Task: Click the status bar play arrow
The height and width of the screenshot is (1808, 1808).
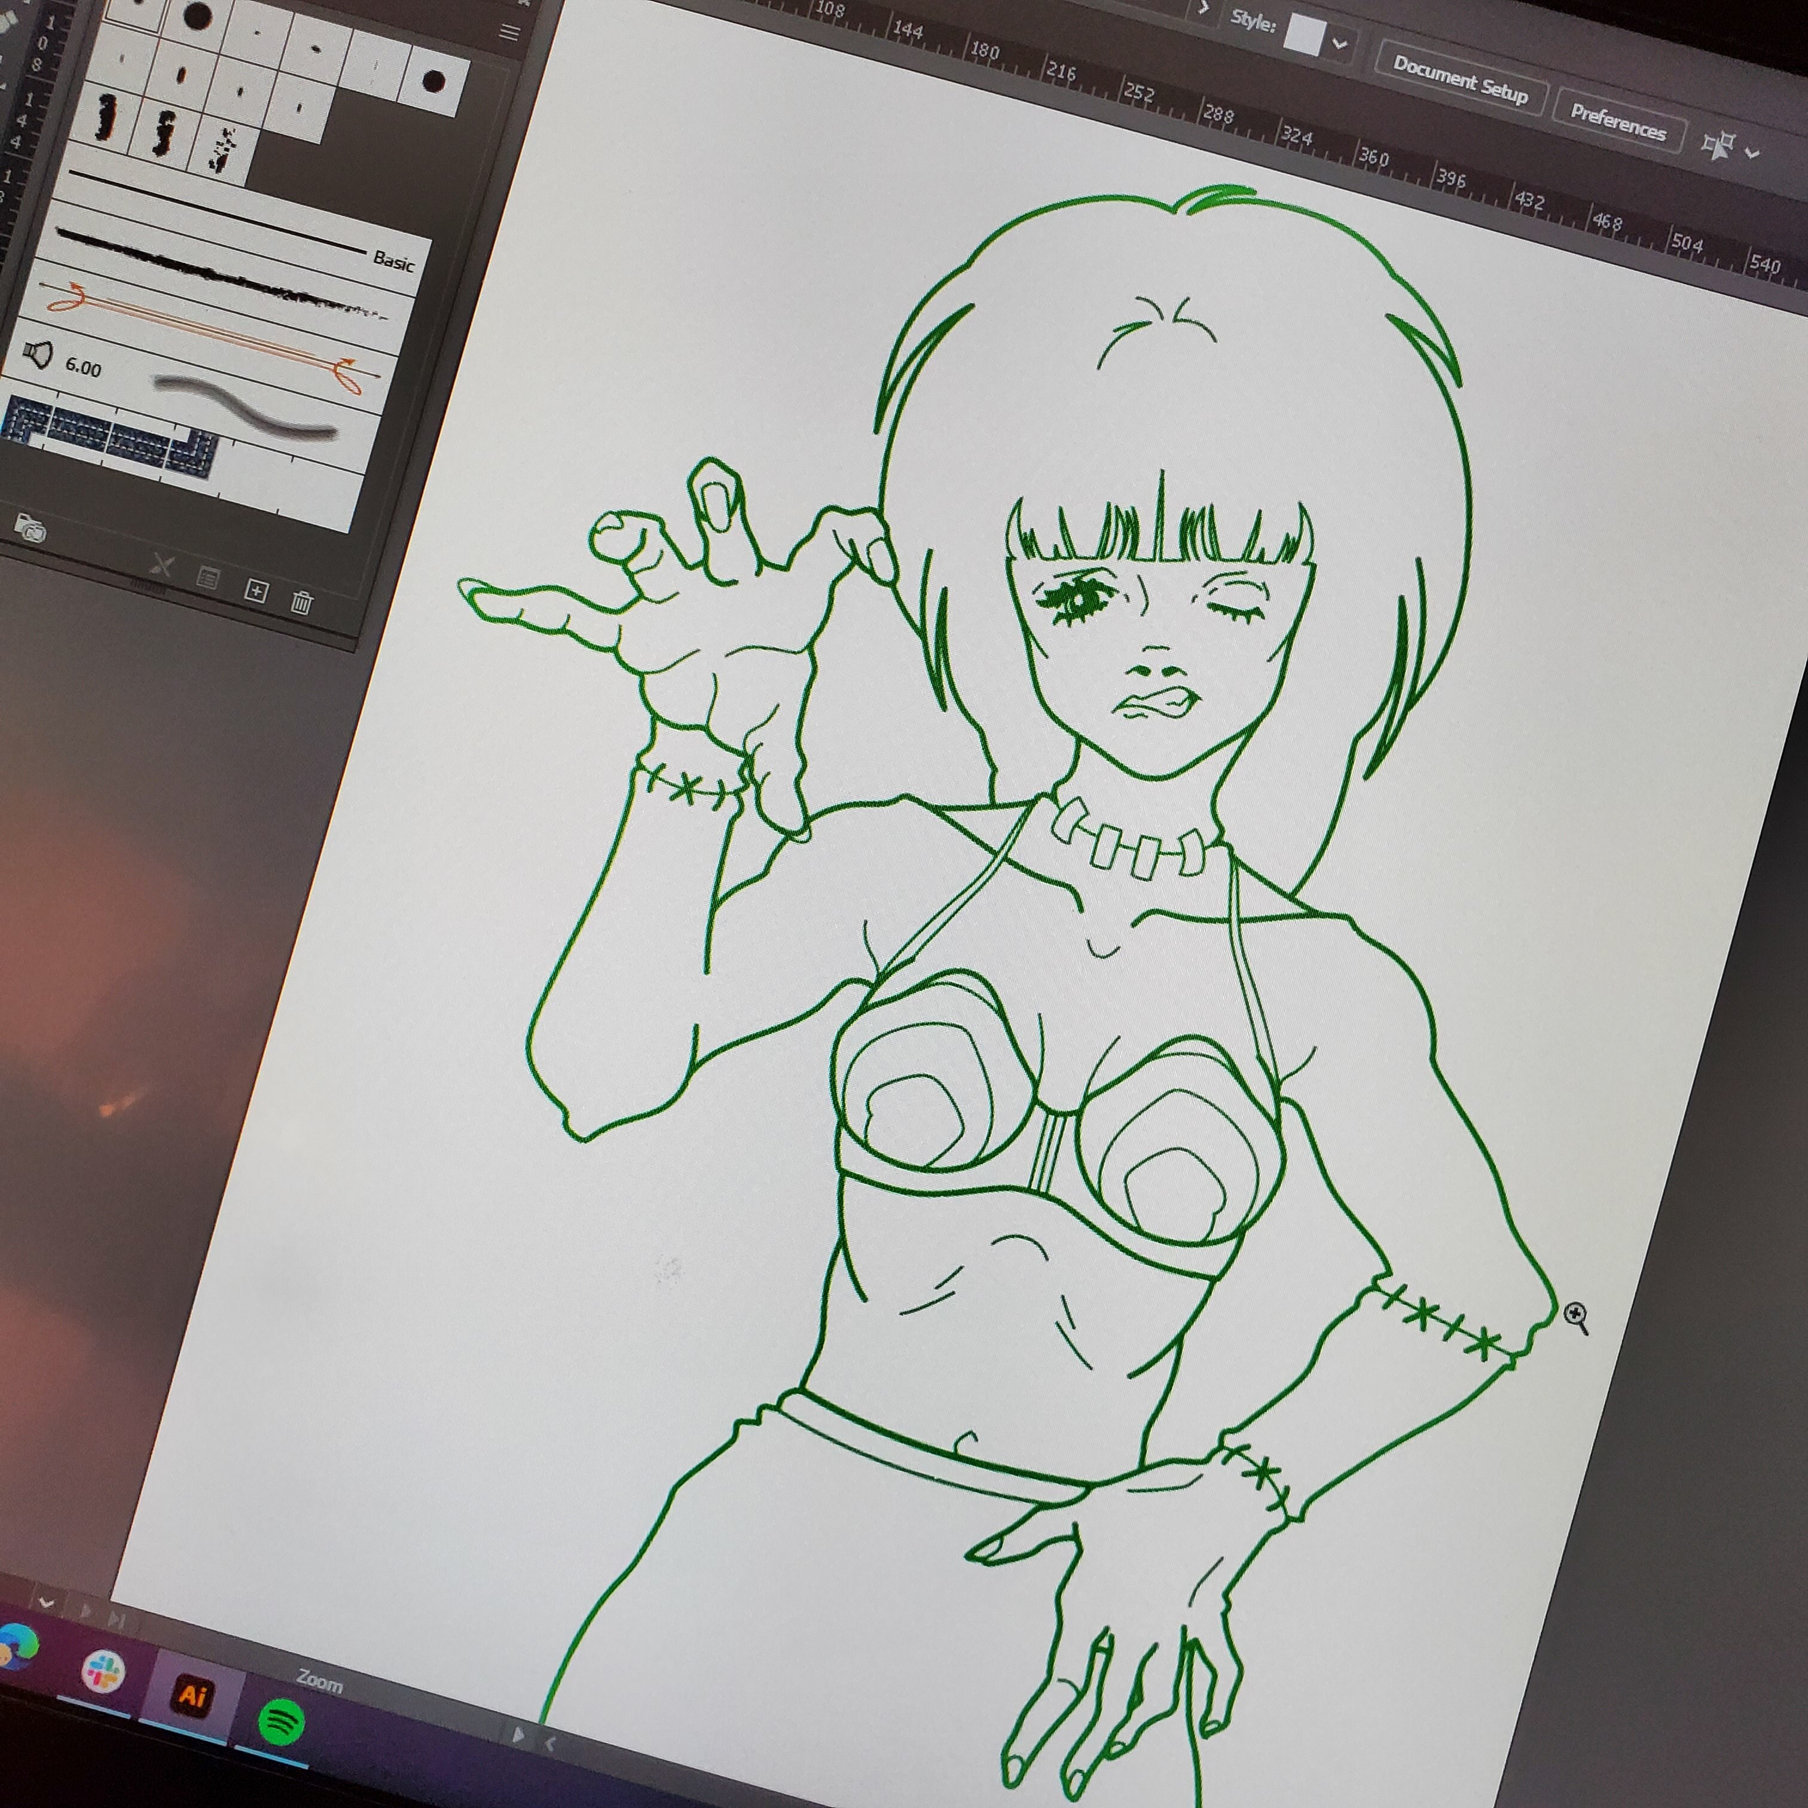Action: [518, 1734]
